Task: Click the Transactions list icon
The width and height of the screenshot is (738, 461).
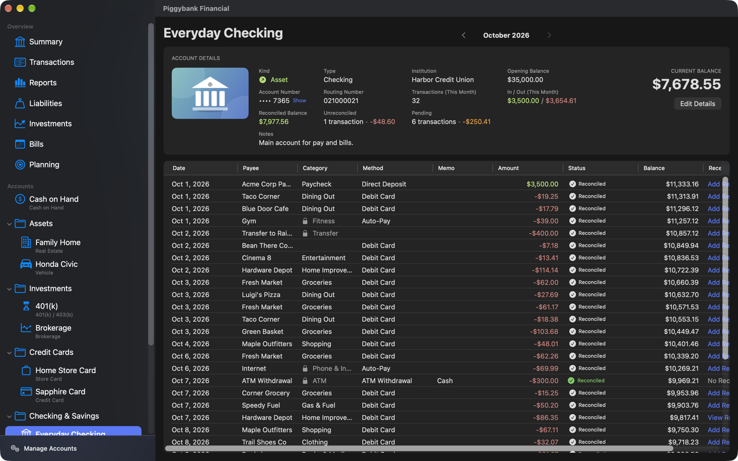Action: tap(20, 62)
